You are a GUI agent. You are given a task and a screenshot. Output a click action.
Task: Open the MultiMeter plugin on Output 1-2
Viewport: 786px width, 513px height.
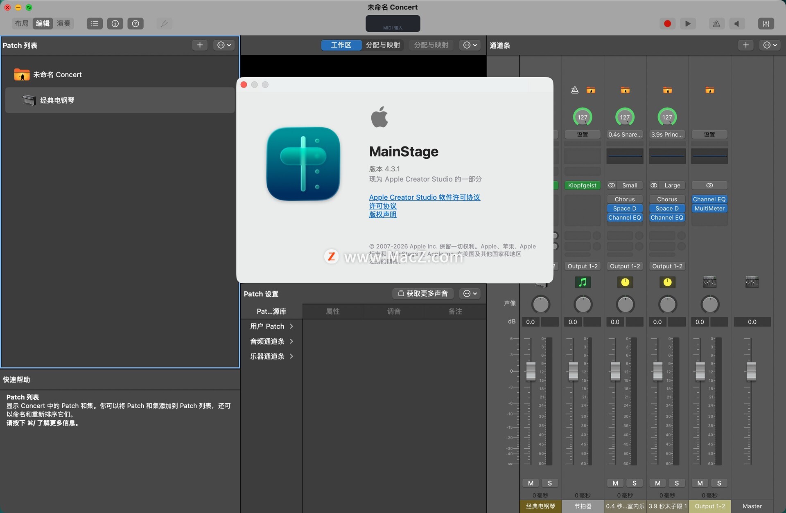(709, 209)
